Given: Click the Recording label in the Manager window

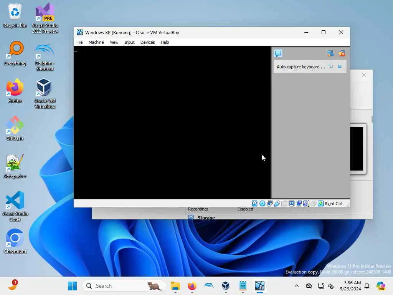Looking at the screenshot, I should (198, 209).
